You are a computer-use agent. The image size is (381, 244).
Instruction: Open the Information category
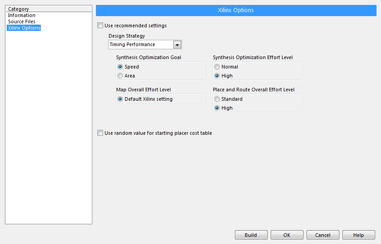[22, 15]
